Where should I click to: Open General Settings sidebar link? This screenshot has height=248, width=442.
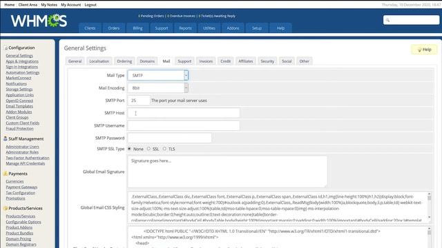pos(19,56)
